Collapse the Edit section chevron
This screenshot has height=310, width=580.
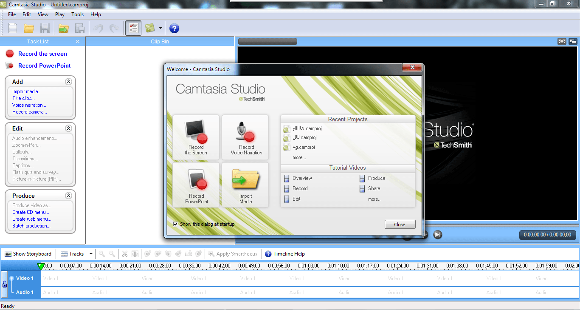coord(68,128)
